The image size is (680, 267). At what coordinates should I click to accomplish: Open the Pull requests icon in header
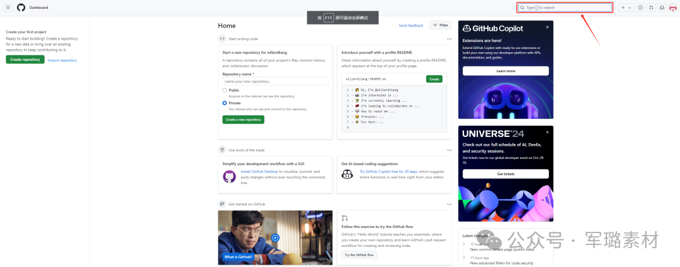coord(651,8)
